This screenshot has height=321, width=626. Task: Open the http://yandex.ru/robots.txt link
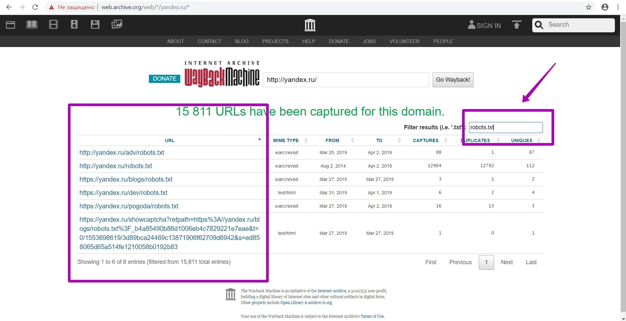click(x=116, y=166)
